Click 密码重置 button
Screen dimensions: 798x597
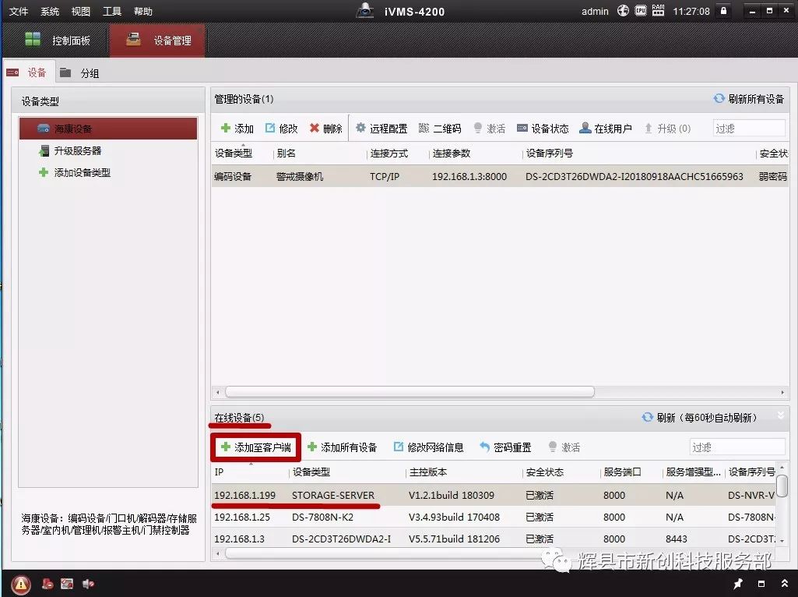(505, 447)
